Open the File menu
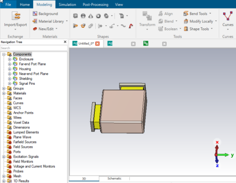The image size is (236, 183). (x=8, y=4)
